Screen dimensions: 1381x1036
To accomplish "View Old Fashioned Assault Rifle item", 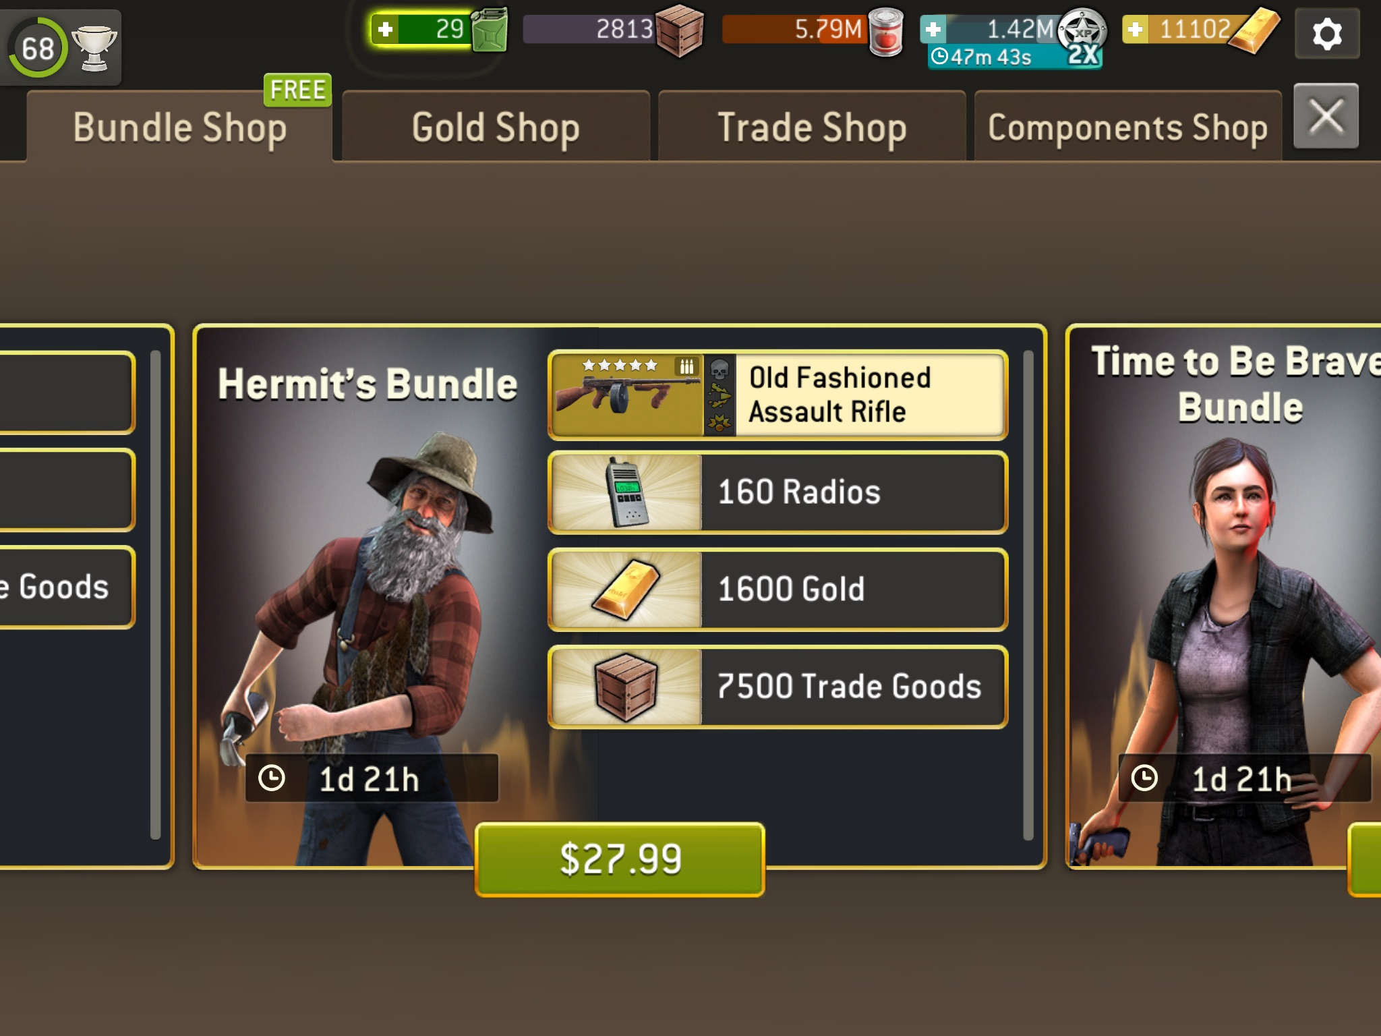I will (x=778, y=395).
